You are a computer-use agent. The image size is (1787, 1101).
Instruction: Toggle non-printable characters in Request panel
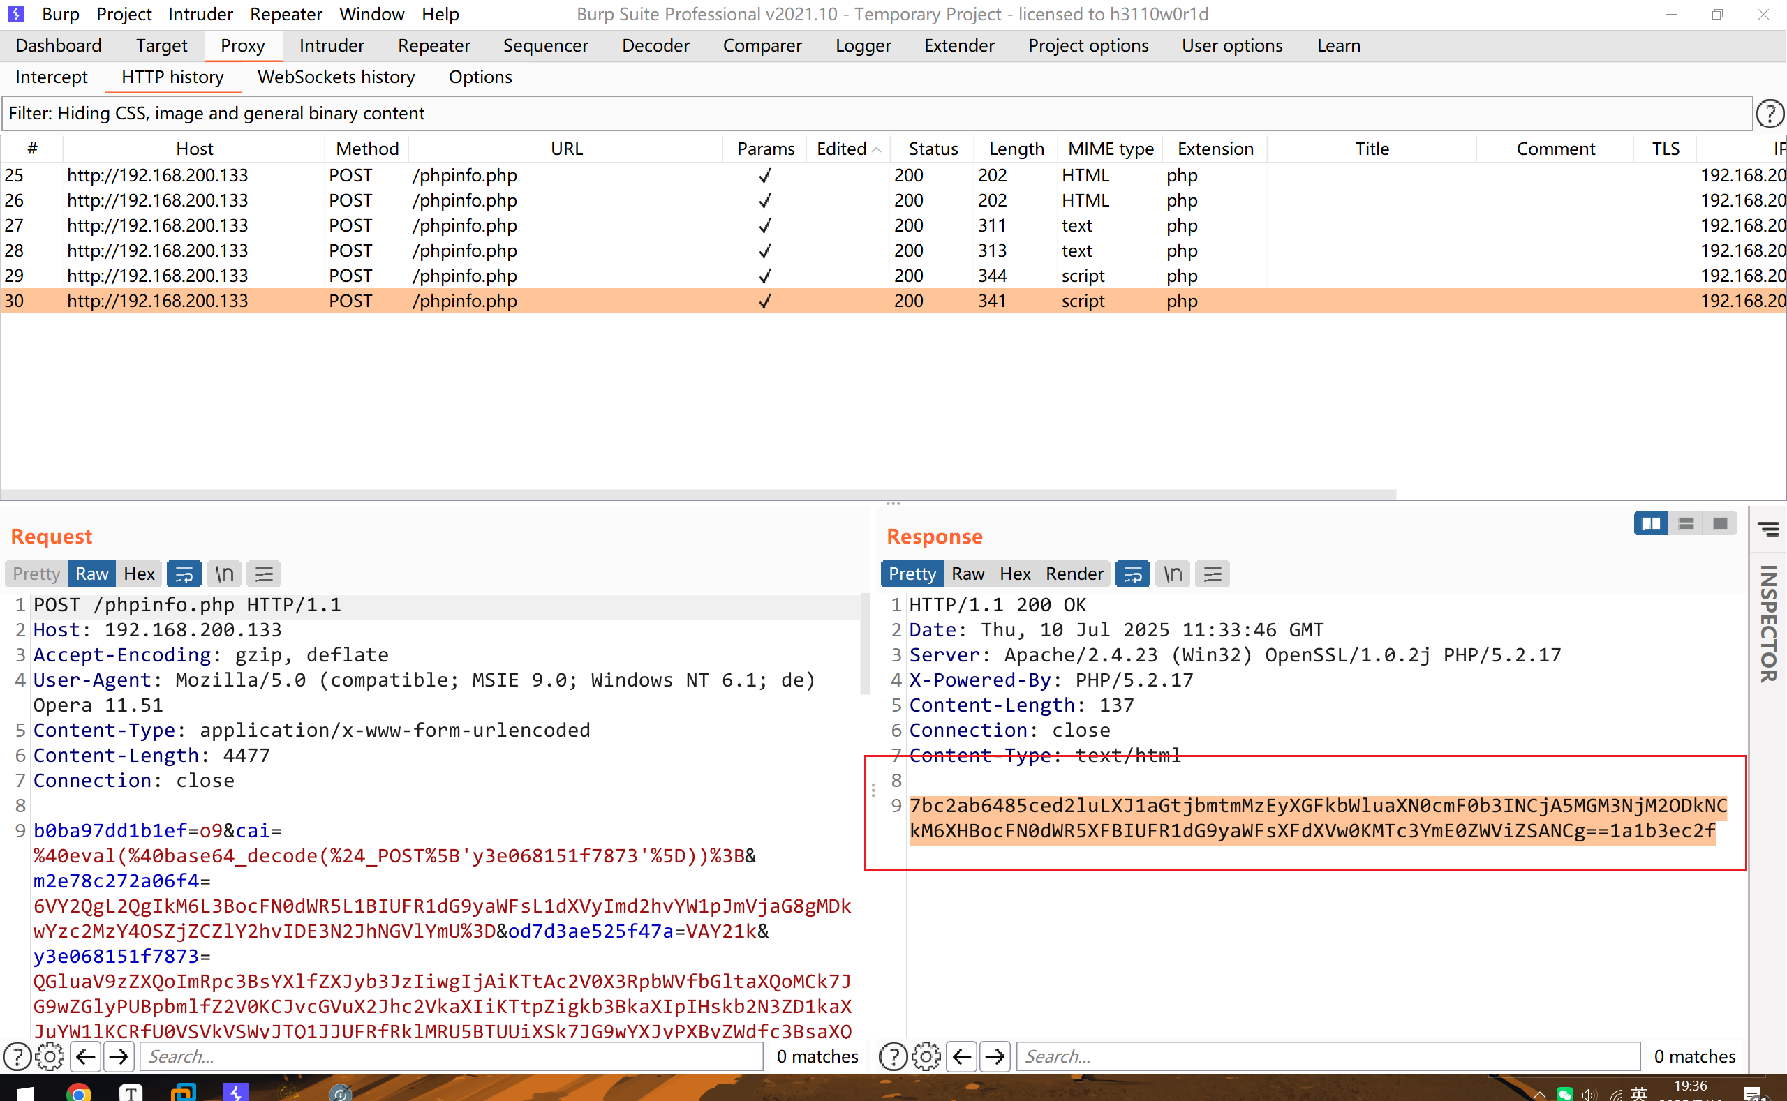(x=224, y=574)
